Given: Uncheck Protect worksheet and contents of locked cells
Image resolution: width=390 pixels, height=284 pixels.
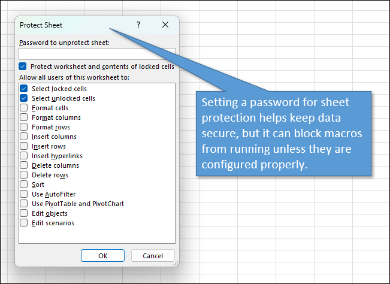Looking at the screenshot, I should 23,67.
